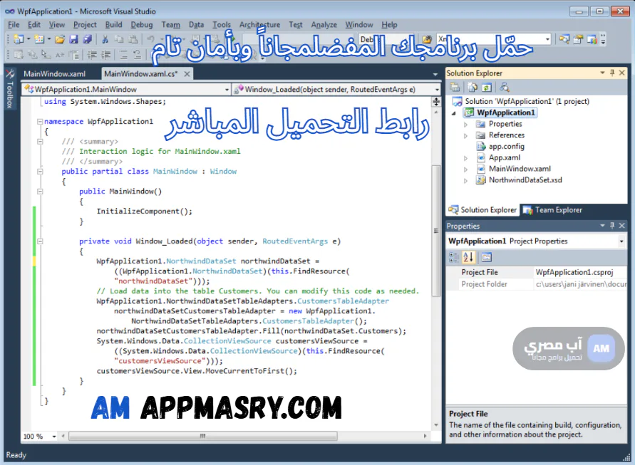This screenshot has height=465, width=635.
Task: Open the File menu
Action: [x=14, y=25]
